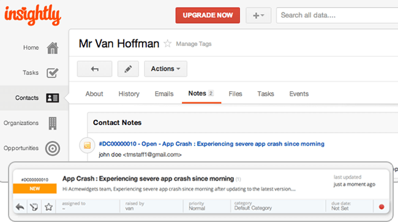
Task: Click the orange NEW status badge
Action: (x=35, y=188)
